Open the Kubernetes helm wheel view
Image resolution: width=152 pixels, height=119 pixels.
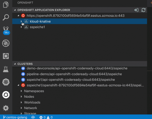[6, 82]
